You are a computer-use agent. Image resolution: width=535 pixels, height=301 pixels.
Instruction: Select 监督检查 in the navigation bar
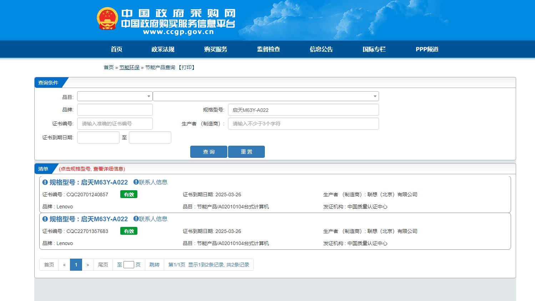(268, 49)
